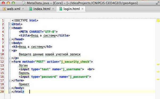Place cursor in <!DOCTYPE html> text
The width and height of the screenshot is (160, 99).
pyautogui.click(x=25, y=20)
